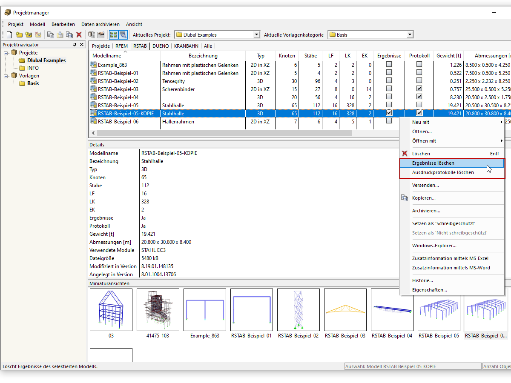Choose 'Ergebnisse löschen' from the context menu
This screenshot has height=383, width=511.
433,163
